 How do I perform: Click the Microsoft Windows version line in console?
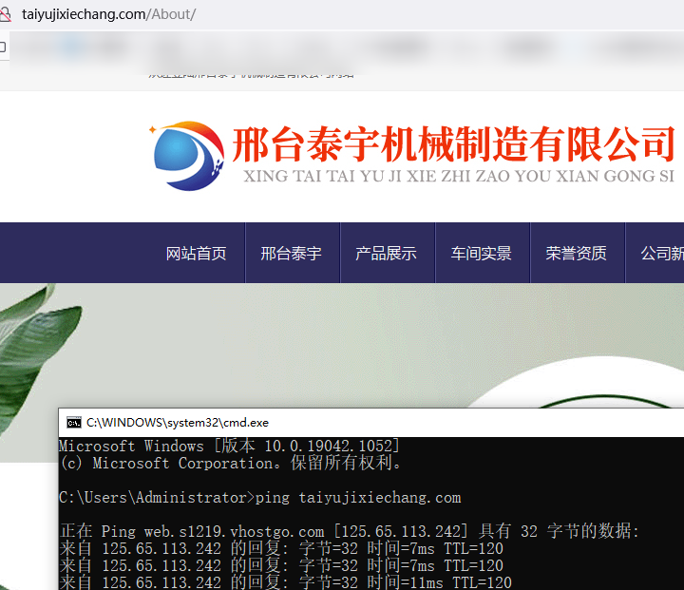click(229, 447)
